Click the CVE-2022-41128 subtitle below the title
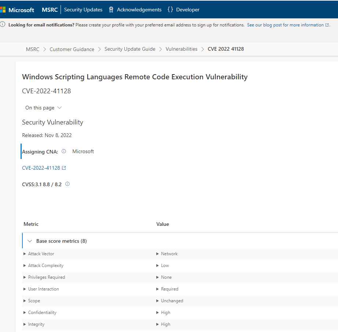Screen dimensions: 338x332 point(46,91)
